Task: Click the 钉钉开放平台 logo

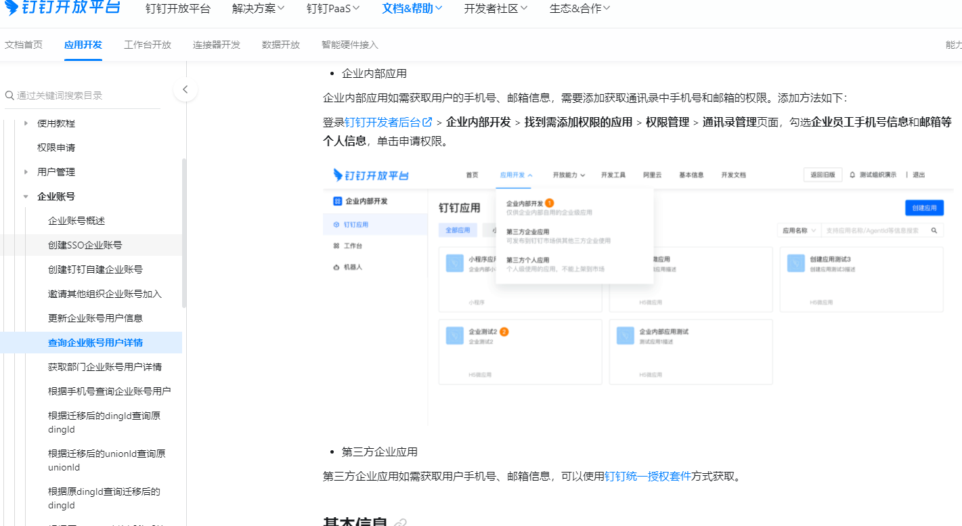Action: [x=63, y=8]
